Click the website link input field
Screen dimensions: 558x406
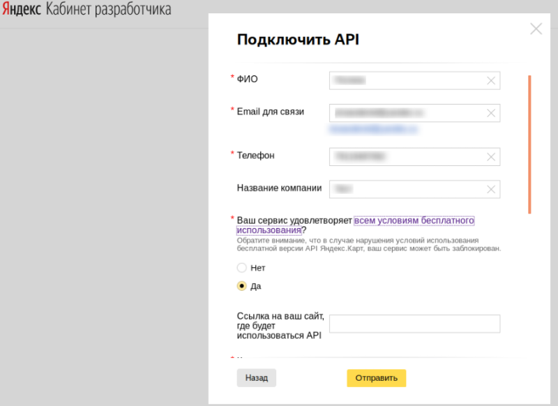tap(414, 324)
